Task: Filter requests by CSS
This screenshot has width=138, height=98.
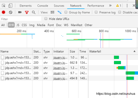Action: 24,25
